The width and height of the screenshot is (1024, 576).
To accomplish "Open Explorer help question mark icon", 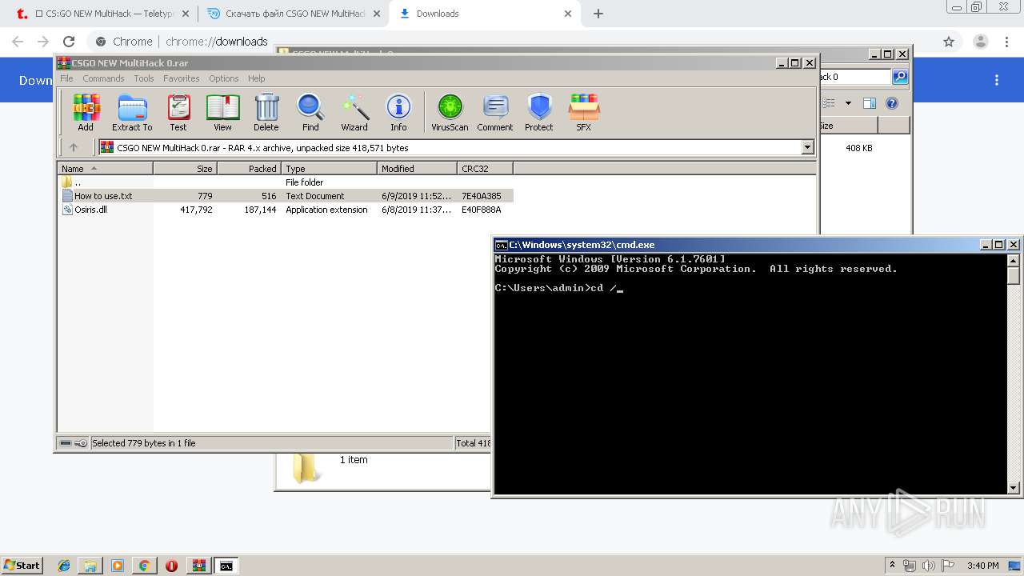I will click(892, 103).
